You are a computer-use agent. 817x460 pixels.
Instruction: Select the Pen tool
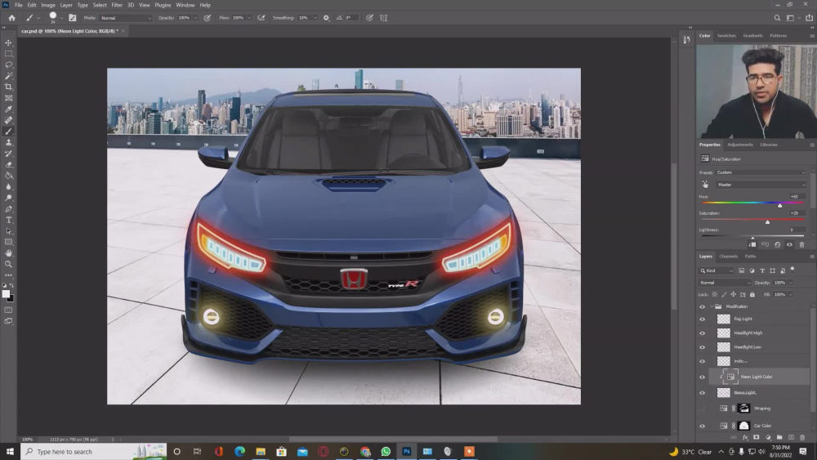pyautogui.click(x=8, y=208)
